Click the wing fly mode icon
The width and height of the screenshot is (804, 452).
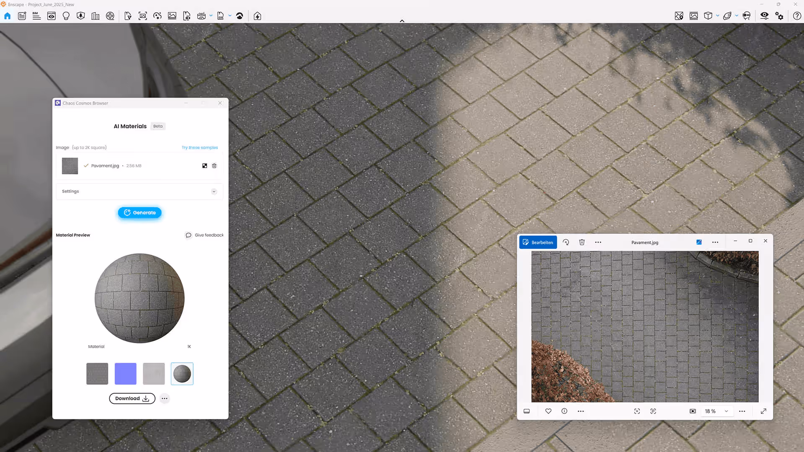(x=727, y=16)
